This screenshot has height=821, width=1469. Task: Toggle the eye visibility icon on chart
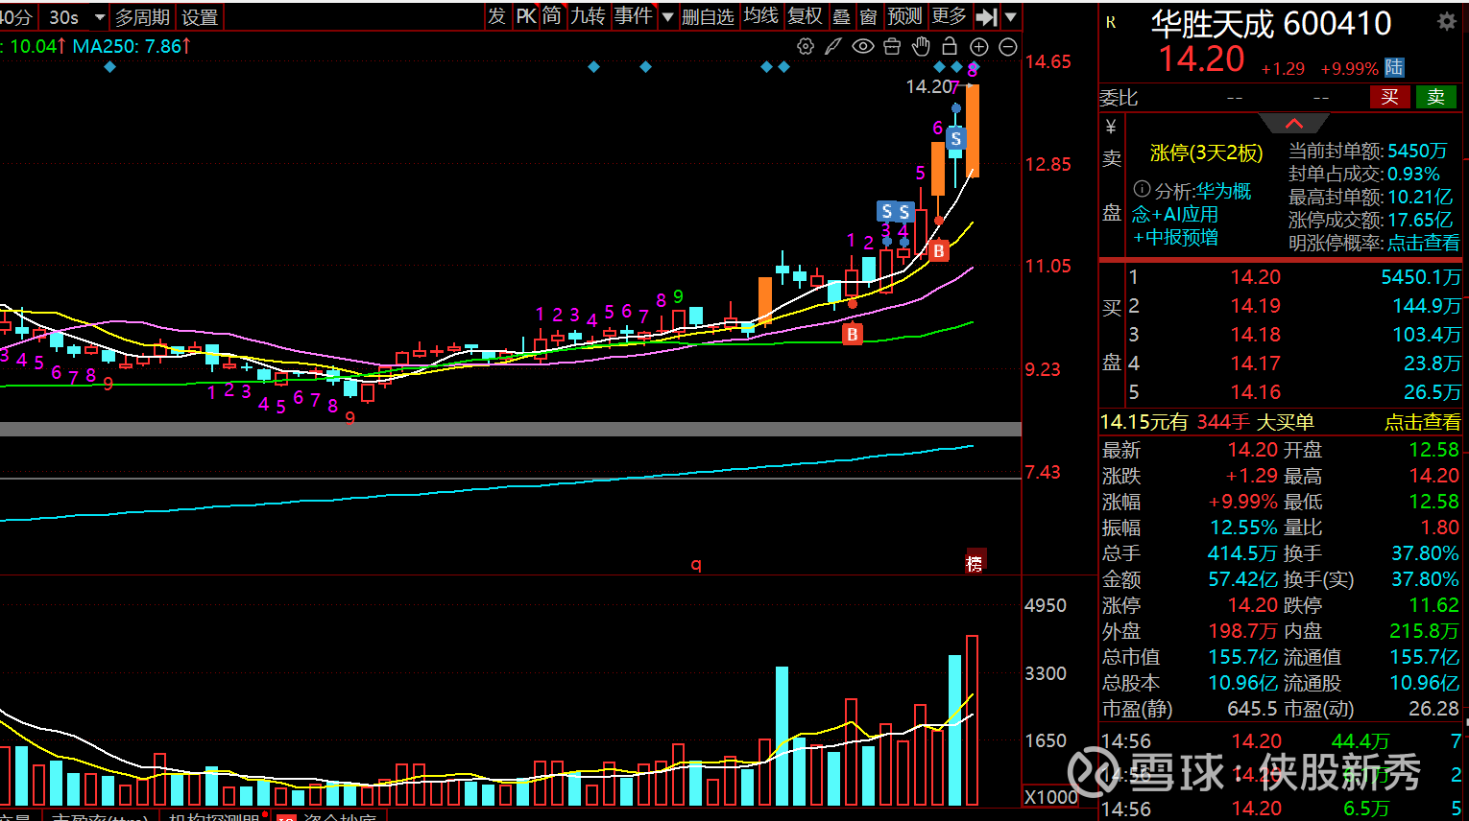(863, 46)
